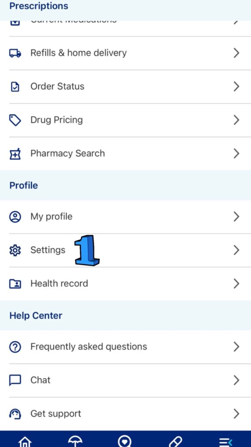
Task: Open the Home tab in bottom navigation
Action: (x=25, y=441)
